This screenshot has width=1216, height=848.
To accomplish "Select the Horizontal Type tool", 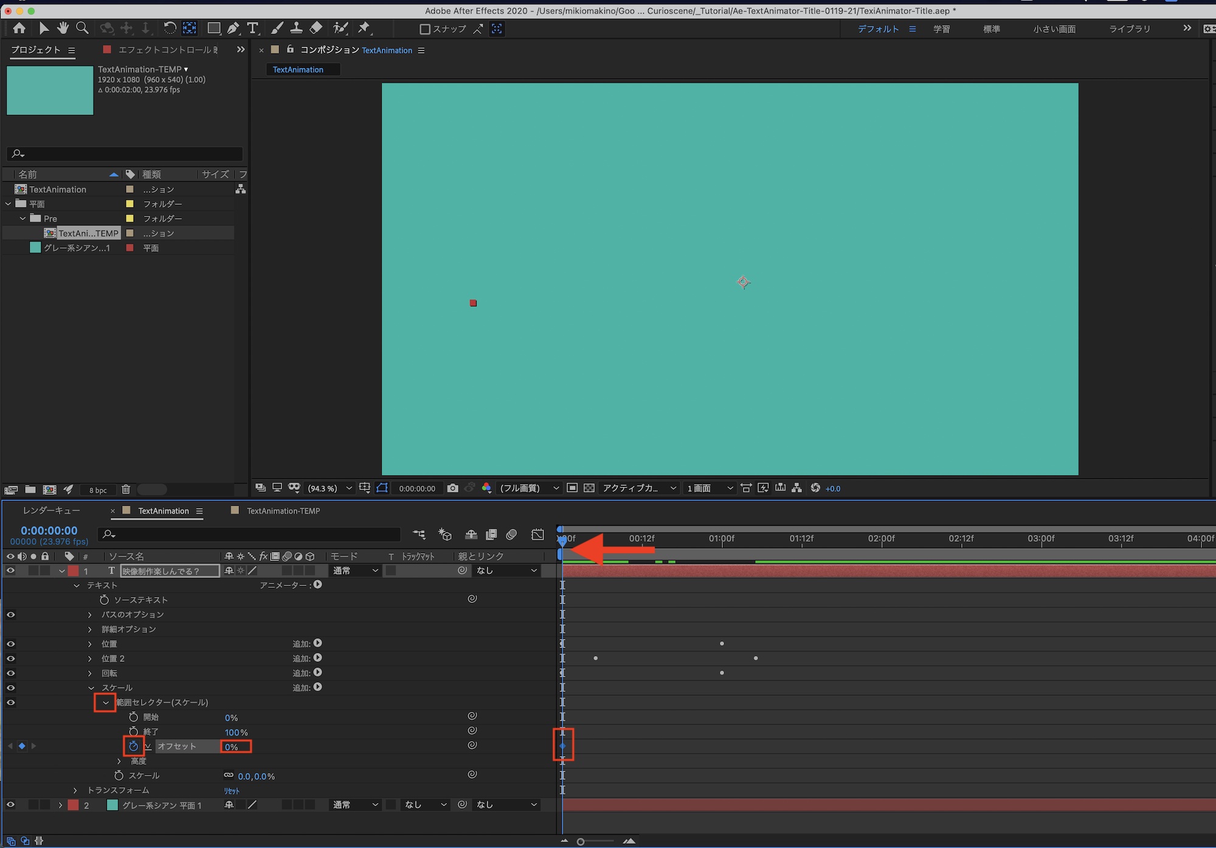I will pos(252,28).
